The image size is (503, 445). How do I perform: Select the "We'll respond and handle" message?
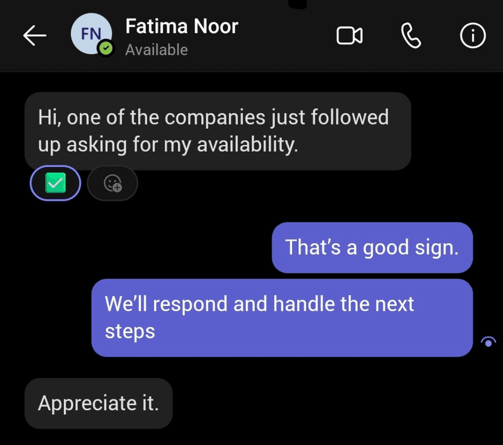pos(282,318)
